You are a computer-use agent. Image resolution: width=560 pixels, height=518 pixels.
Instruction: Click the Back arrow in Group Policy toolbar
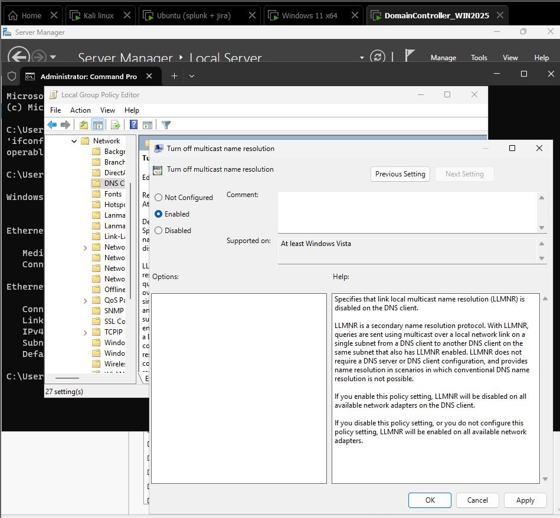point(52,124)
